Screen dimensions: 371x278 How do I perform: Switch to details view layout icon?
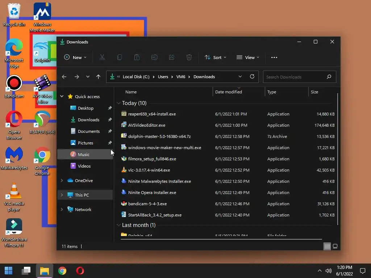[x=327, y=246]
